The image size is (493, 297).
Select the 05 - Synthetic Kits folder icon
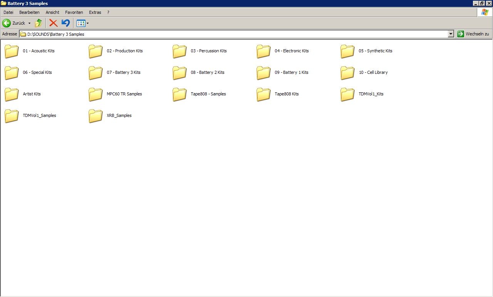click(x=347, y=51)
